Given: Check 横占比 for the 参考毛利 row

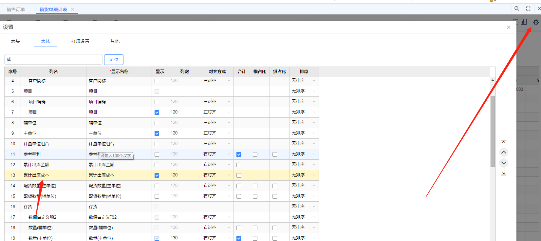Looking at the screenshot, I should (x=255, y=154).
